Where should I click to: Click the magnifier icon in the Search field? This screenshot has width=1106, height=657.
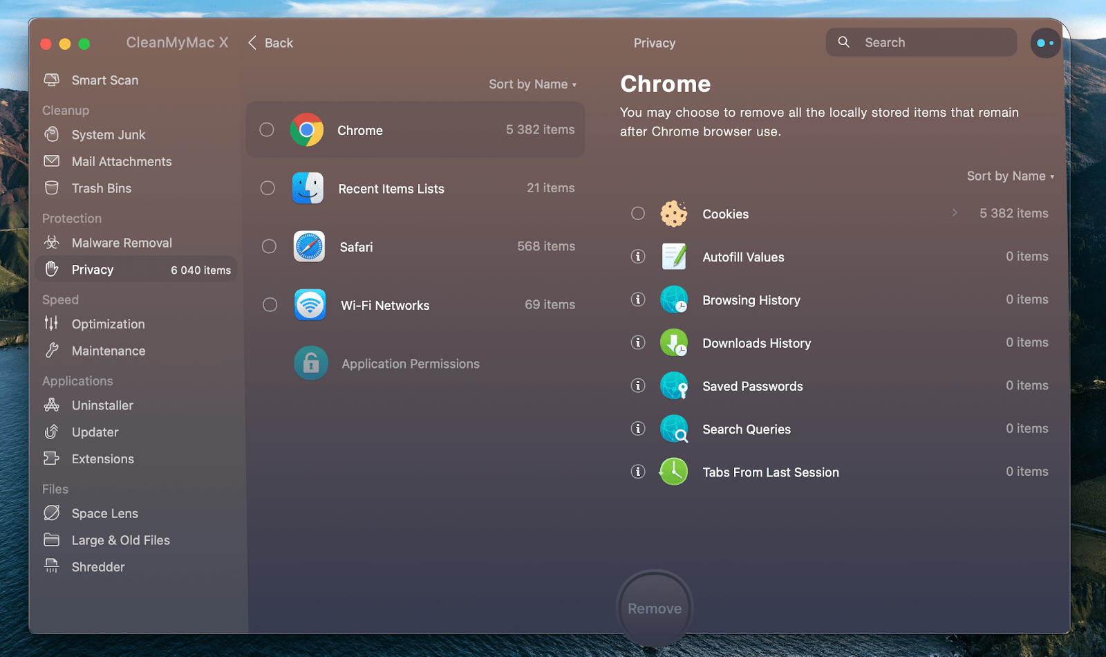(844, 42)
